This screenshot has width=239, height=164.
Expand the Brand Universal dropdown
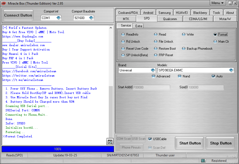pyautogui.click(x=153, y=70)
